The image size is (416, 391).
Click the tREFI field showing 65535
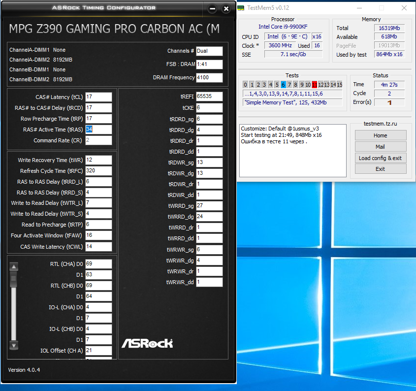click(x=209, y=97)
